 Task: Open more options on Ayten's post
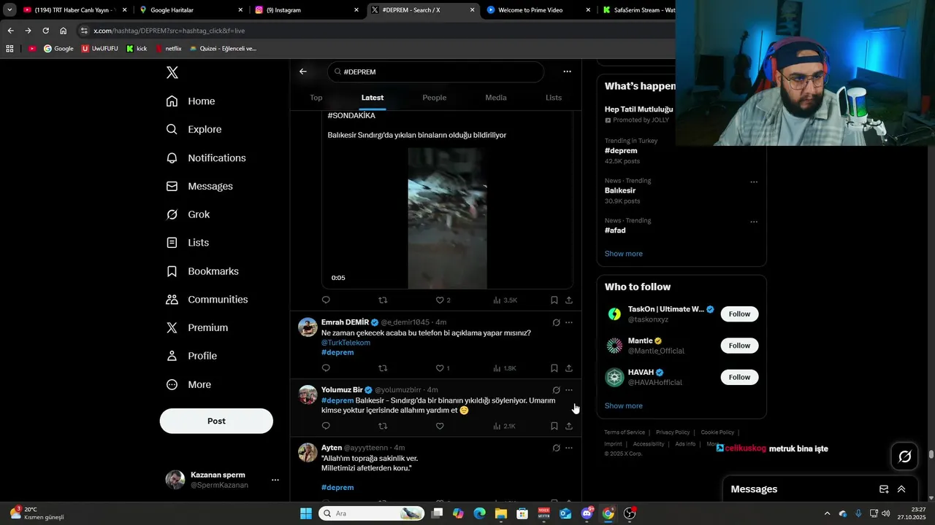point(569,448)
